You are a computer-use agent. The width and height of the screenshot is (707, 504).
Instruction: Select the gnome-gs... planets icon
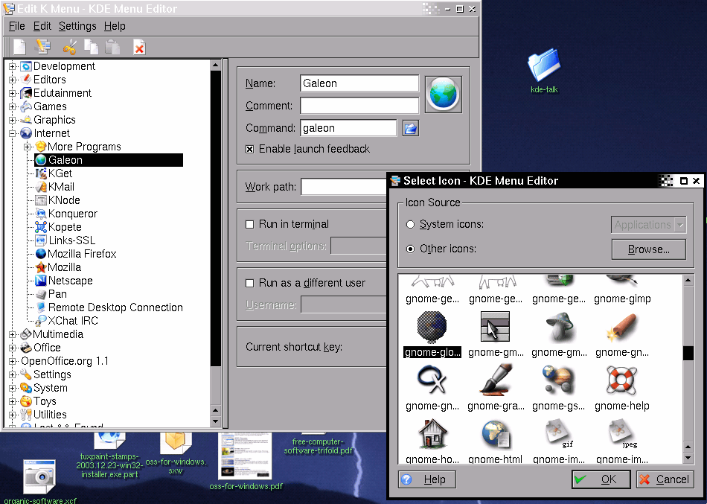559,388
